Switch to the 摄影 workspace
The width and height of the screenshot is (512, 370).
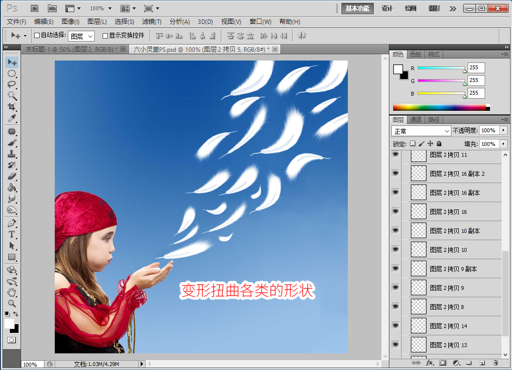coord(434,8)
